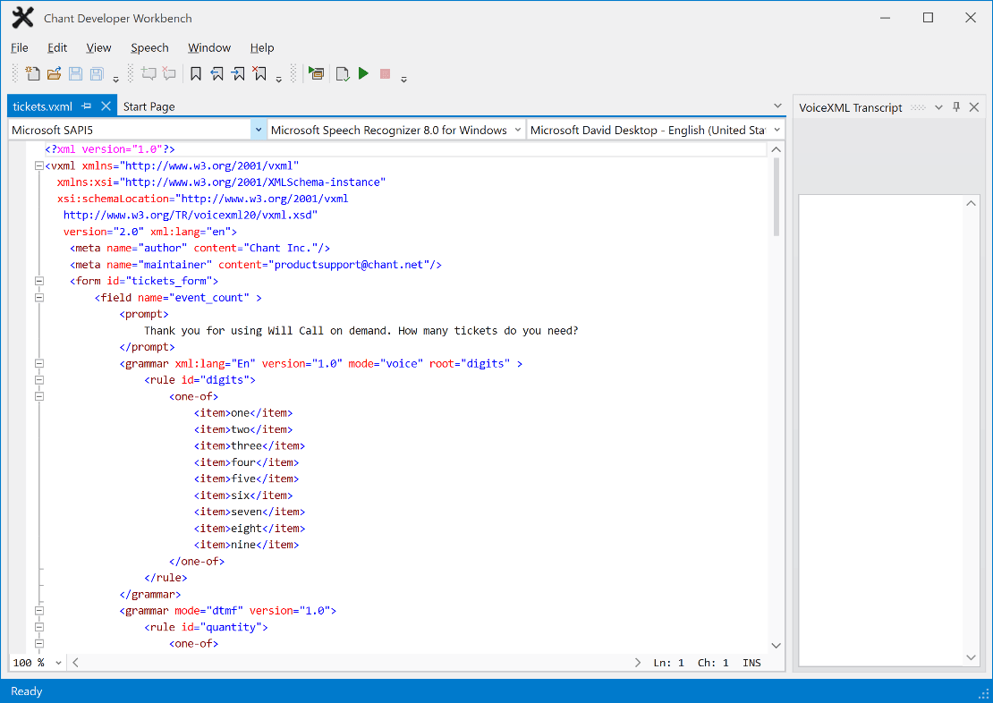Open the 100 % zoom dropdown
The width and height of the screenshot is (993, 703).
tap(58, 663)
